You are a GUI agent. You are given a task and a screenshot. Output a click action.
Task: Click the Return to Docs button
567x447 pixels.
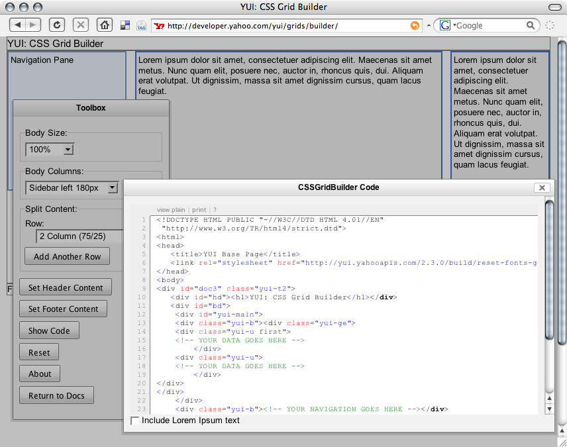[x=56, y=395]
